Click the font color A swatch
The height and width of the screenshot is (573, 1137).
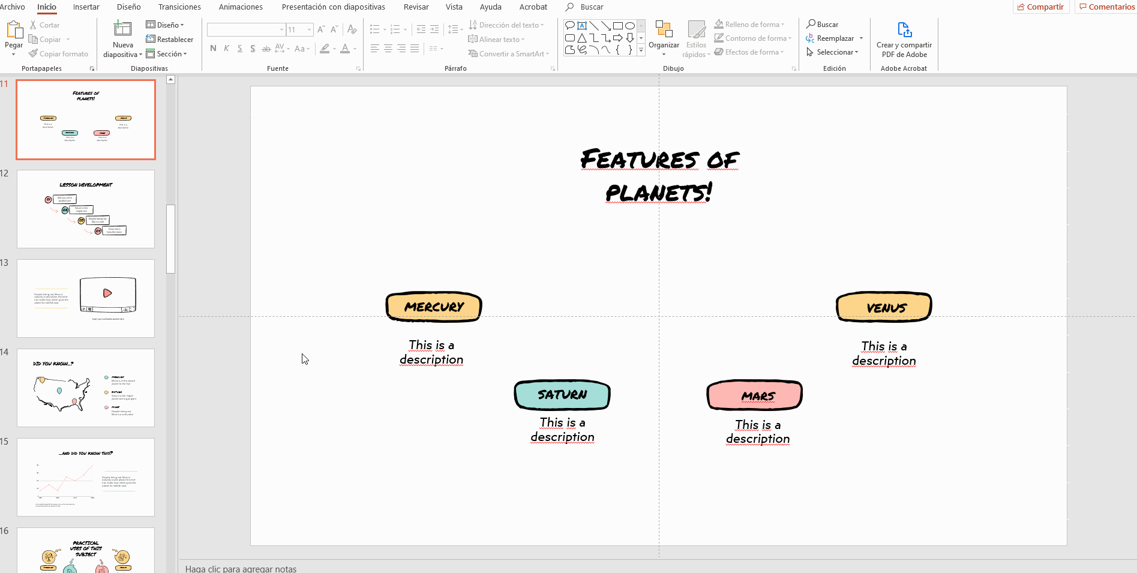(x=345, y=49)
